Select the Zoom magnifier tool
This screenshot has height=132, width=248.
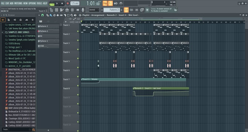point(71,15)
